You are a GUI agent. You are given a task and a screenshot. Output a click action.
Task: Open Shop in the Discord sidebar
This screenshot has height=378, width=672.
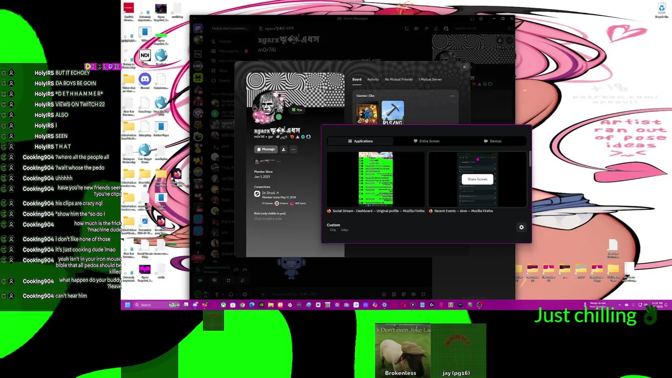tap(223, 70)
